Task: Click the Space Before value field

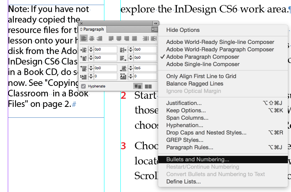Action: pyautogui.click(x=105, y=68)
